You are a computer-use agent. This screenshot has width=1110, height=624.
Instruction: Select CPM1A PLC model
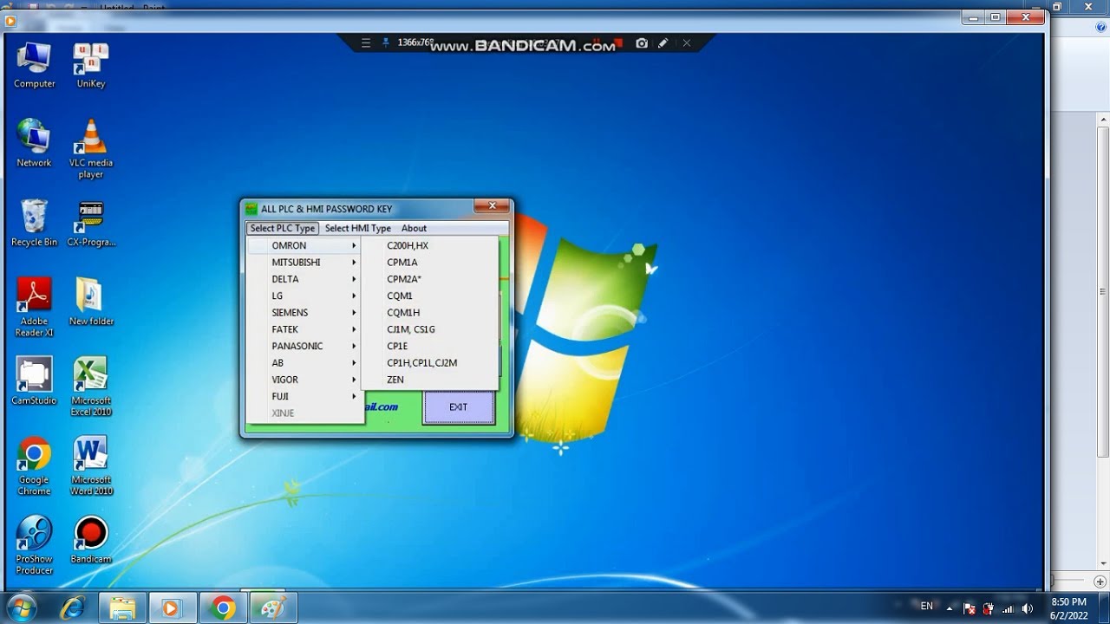(x=430, y=262)
